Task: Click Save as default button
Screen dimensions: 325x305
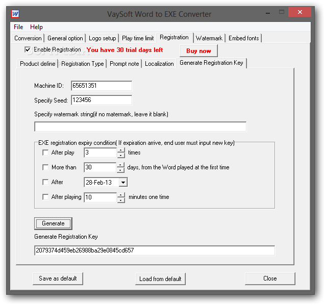Action: click(58, 278)
